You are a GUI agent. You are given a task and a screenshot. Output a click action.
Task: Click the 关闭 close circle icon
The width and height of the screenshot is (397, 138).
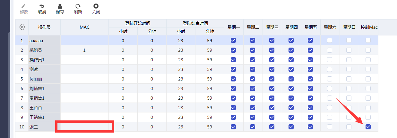(x=96, y=6)
